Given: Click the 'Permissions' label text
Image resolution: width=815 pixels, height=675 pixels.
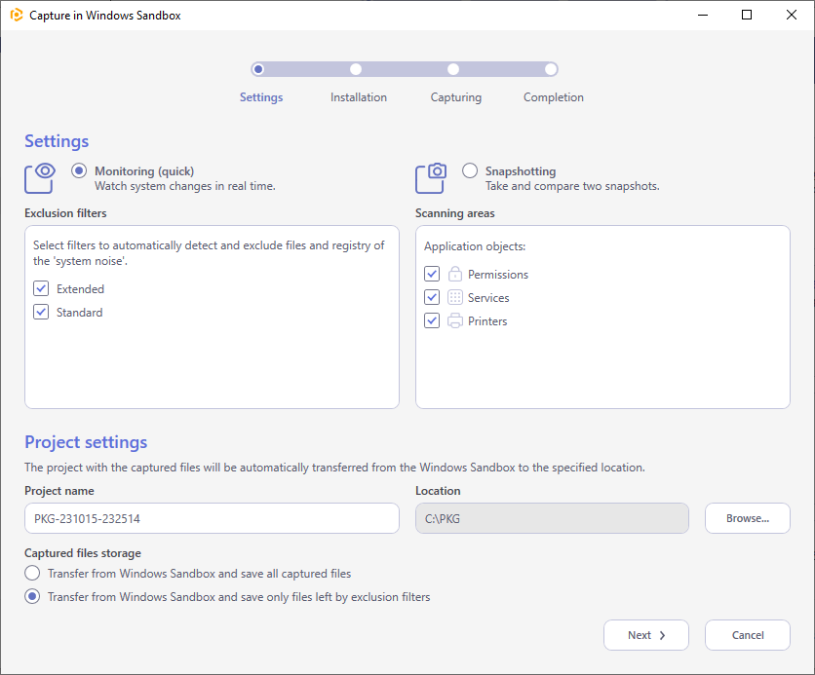Looking at the screenshot, I should tap(498, 274).
